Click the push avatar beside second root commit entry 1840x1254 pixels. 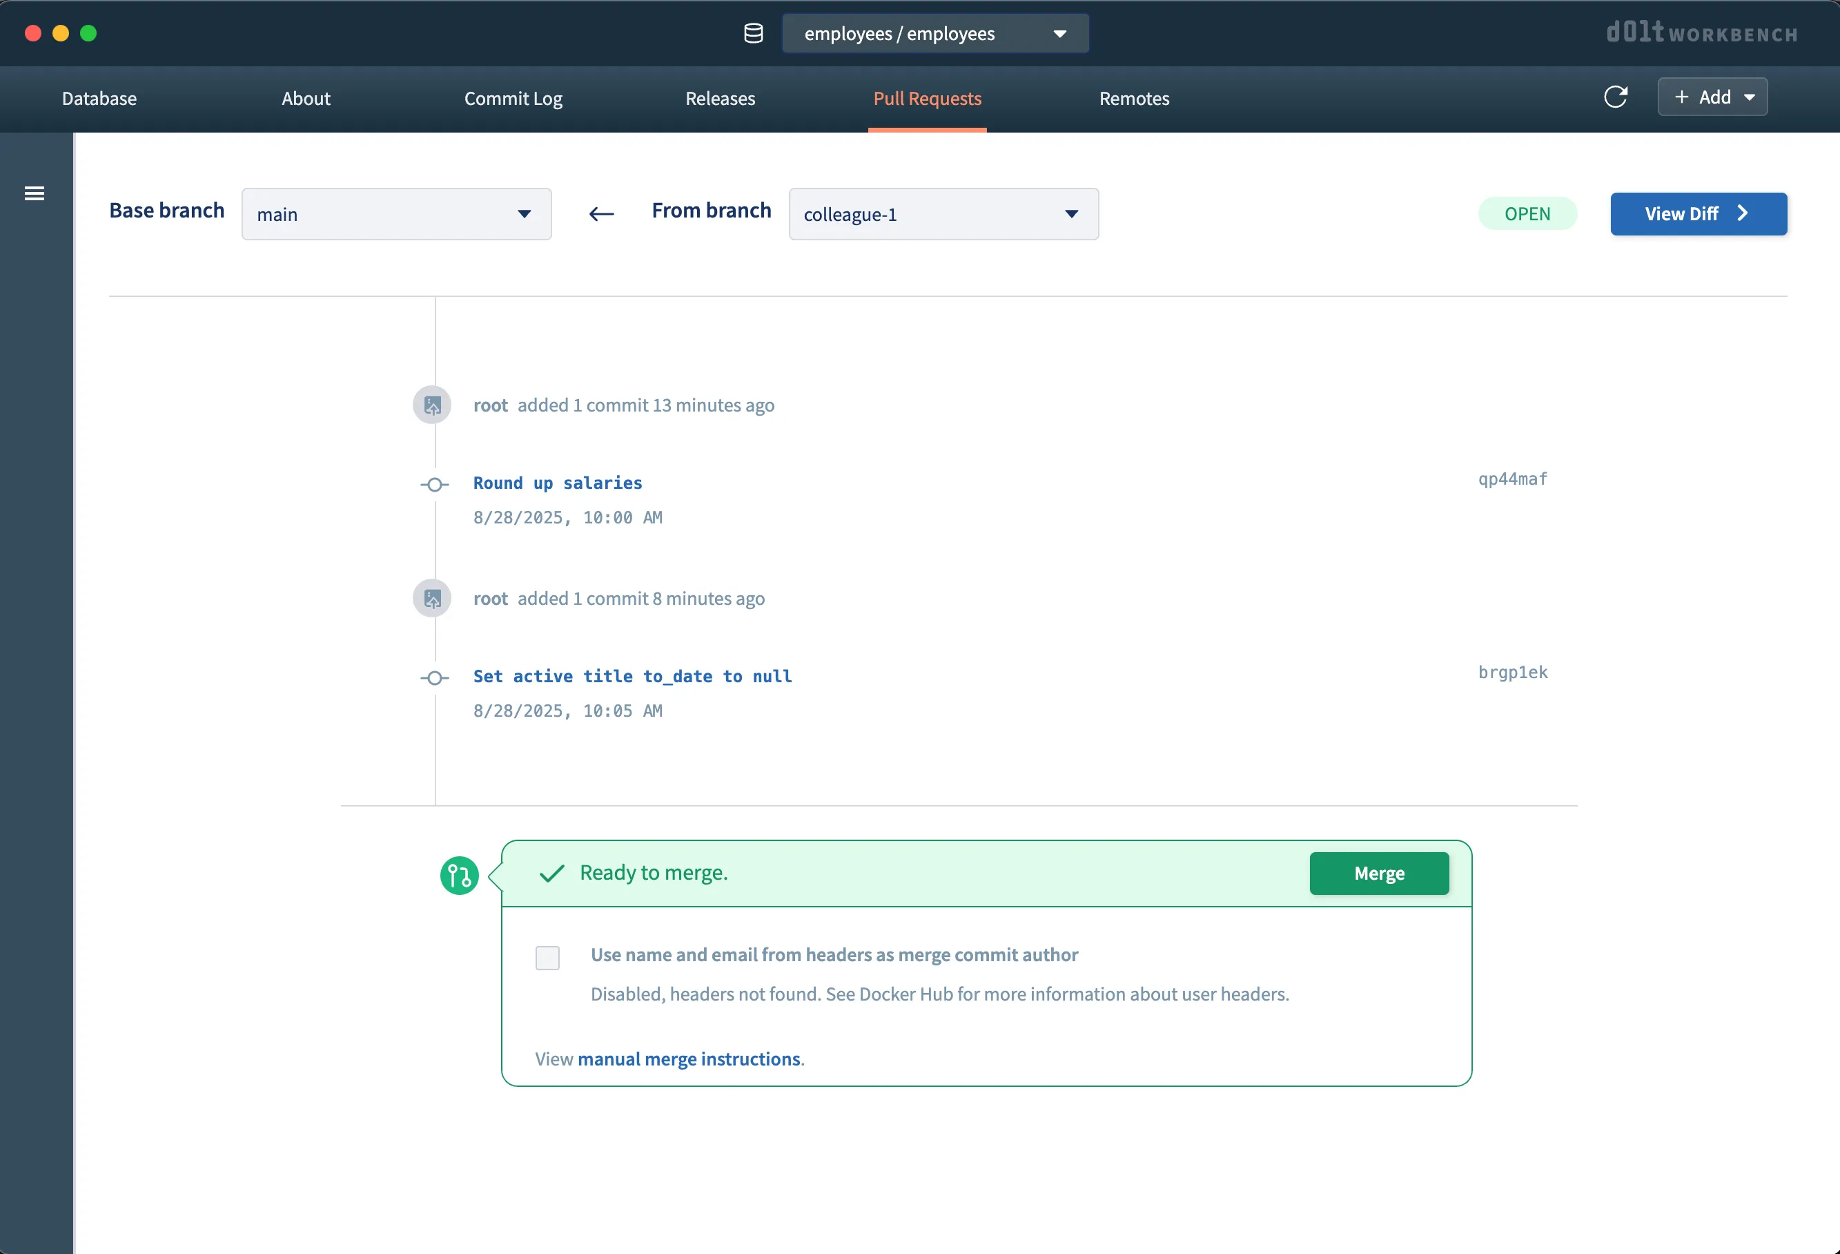coord(432,598)
